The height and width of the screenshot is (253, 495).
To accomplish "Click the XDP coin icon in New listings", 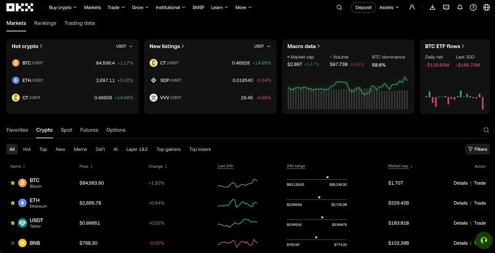I will [x=153, y=80].
